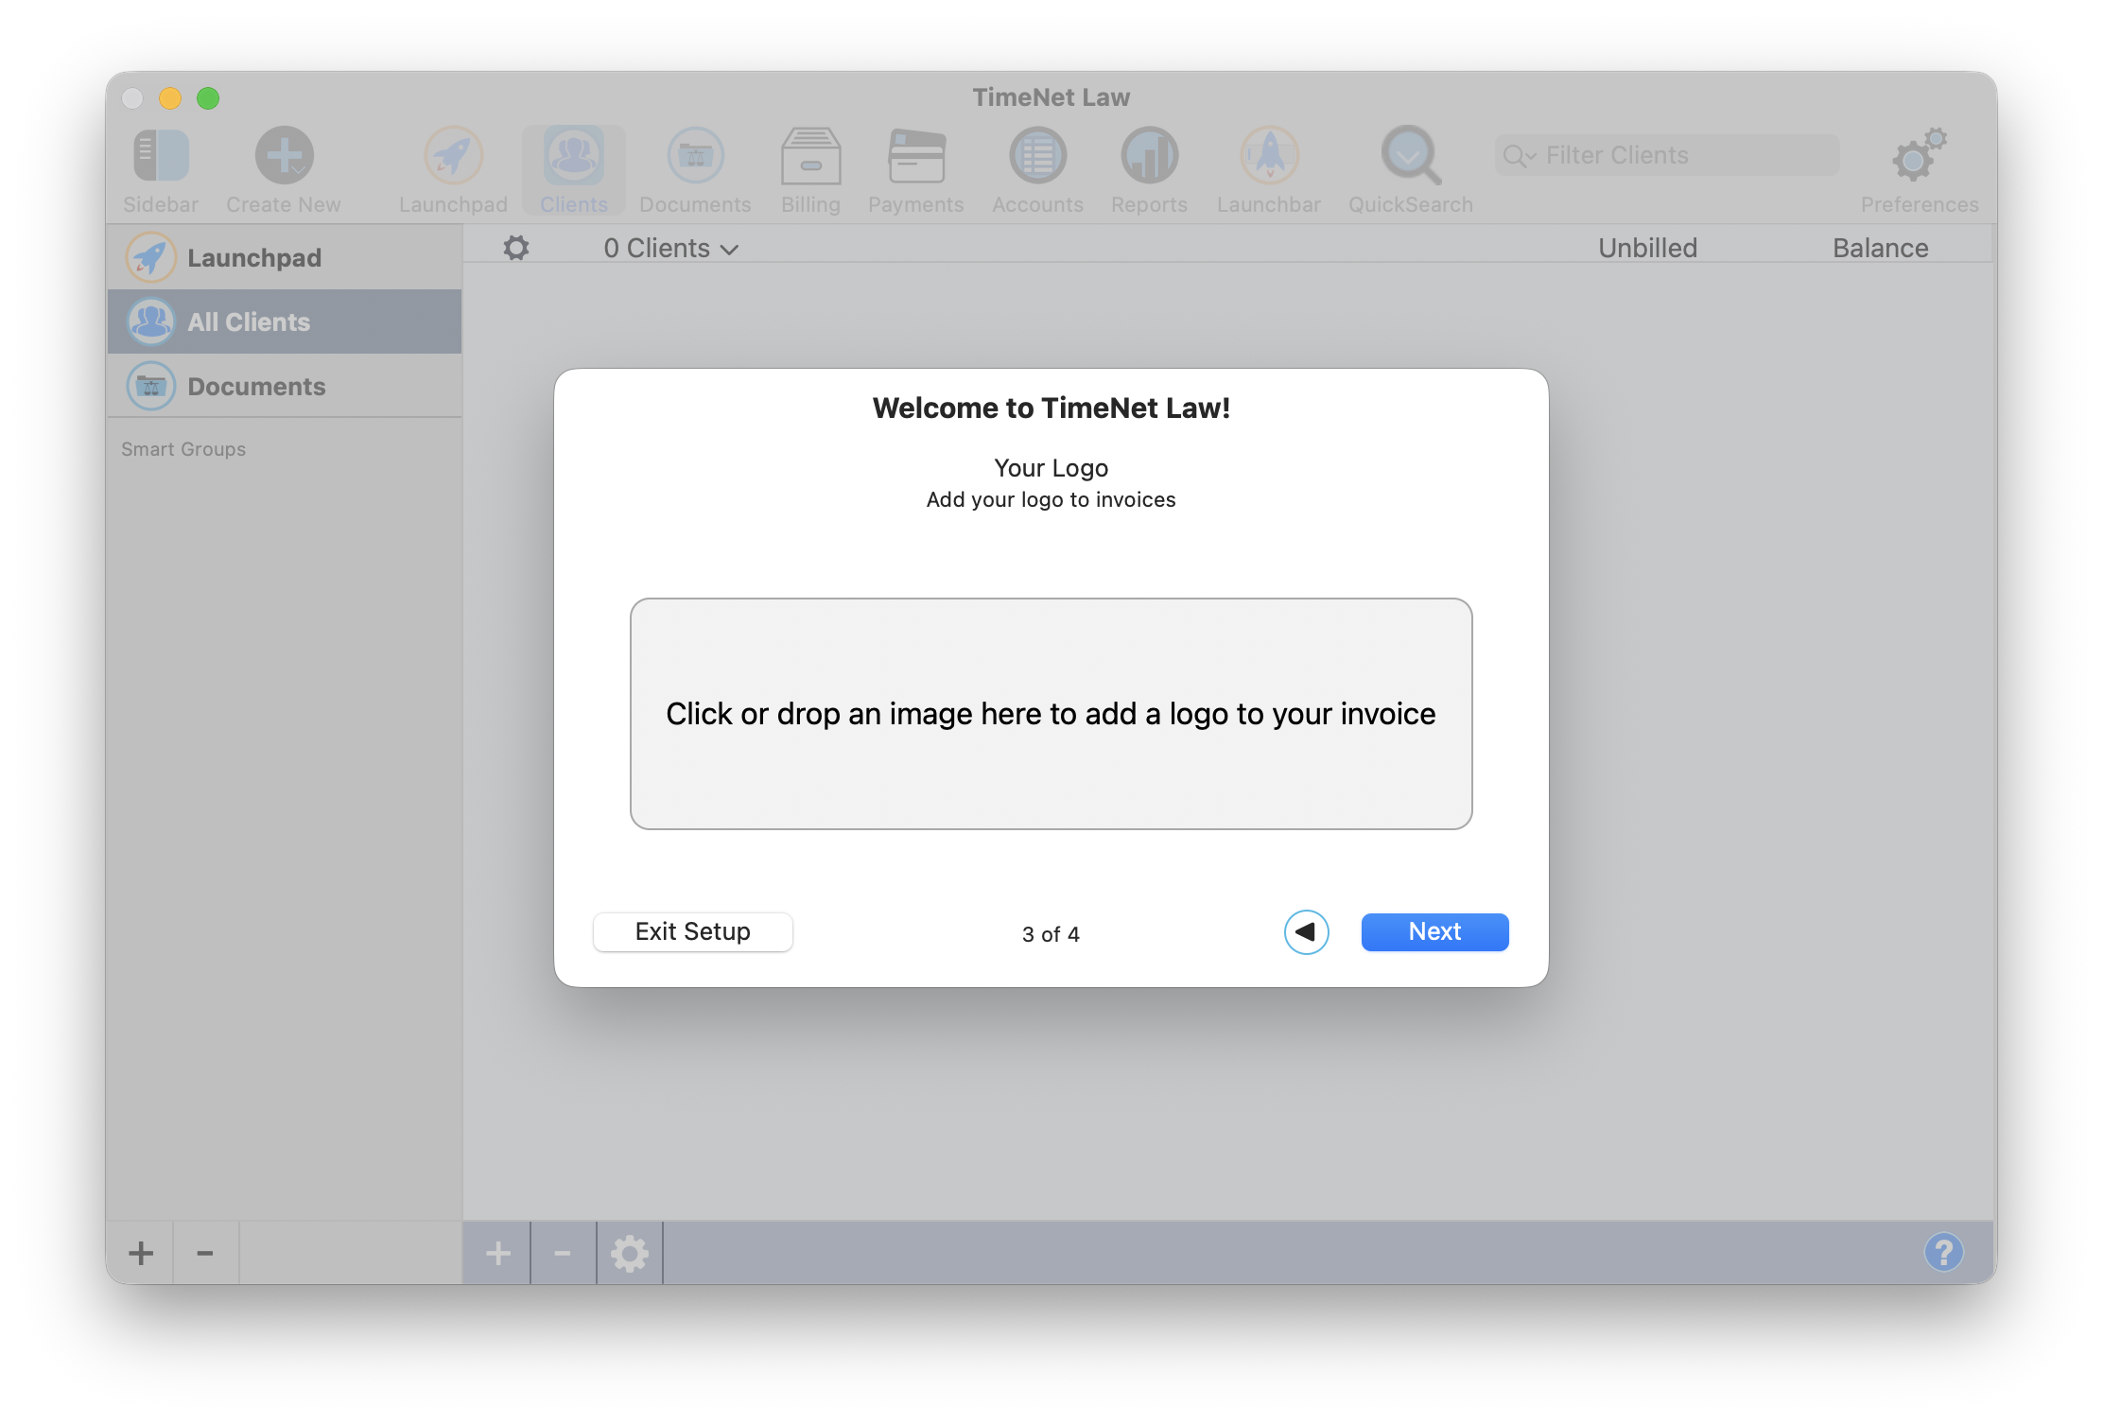Click the logo image drop area

click(1051, 714)
